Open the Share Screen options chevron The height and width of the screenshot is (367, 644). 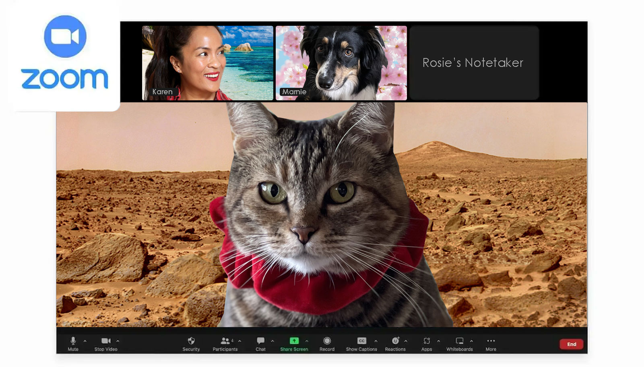[x=307, y=341]
